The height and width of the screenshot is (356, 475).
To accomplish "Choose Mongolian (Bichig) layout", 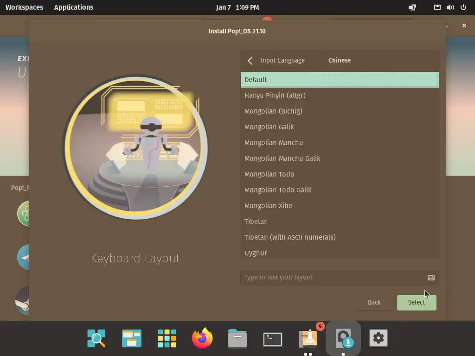I will (340, 111).
